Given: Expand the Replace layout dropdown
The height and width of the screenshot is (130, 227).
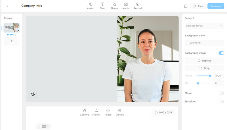Looking at the screenshot, I should pos(204,26).
